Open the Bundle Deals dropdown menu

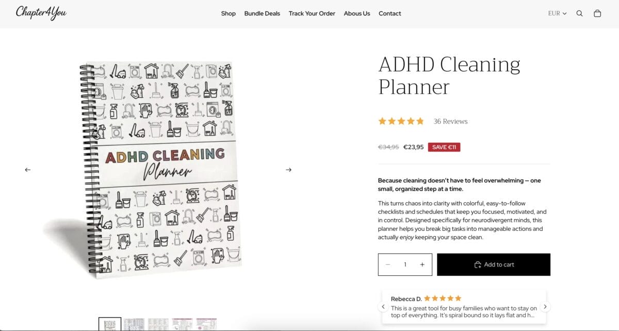tap(262, 13)
